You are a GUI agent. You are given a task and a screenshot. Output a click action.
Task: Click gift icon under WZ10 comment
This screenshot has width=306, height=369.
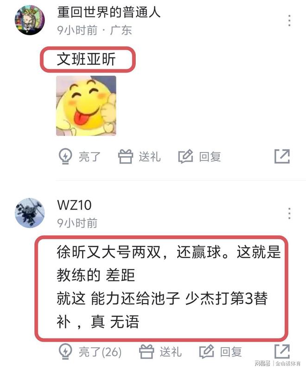coord(147,351)
